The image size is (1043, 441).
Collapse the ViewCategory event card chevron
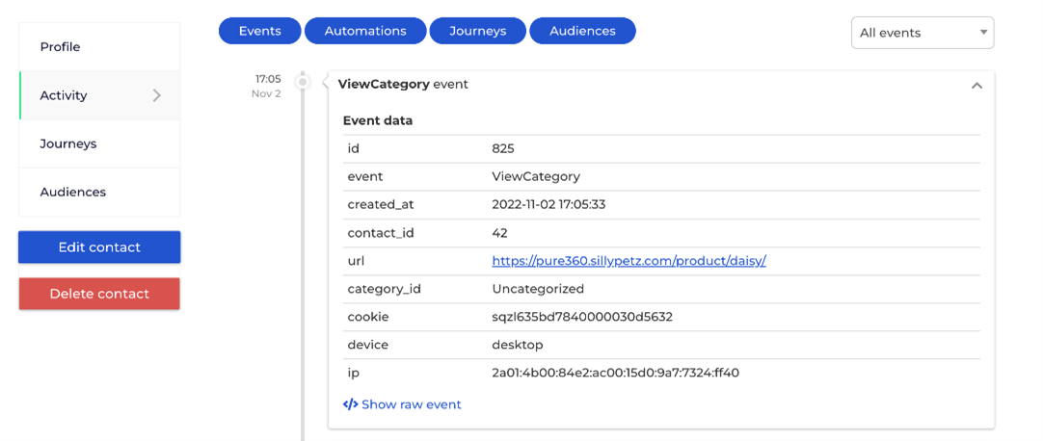[976, 86]
